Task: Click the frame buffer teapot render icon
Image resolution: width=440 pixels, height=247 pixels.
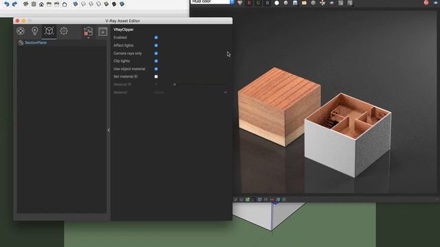Action: [331, 3]
